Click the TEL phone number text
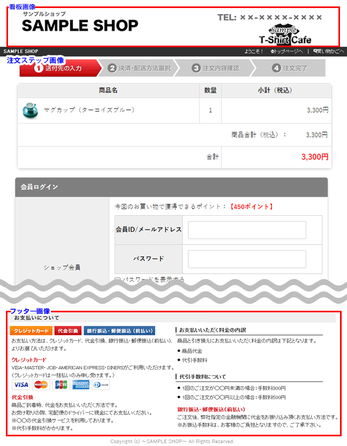The width and height of the screenshot is (347, 446). pos(270,18)
